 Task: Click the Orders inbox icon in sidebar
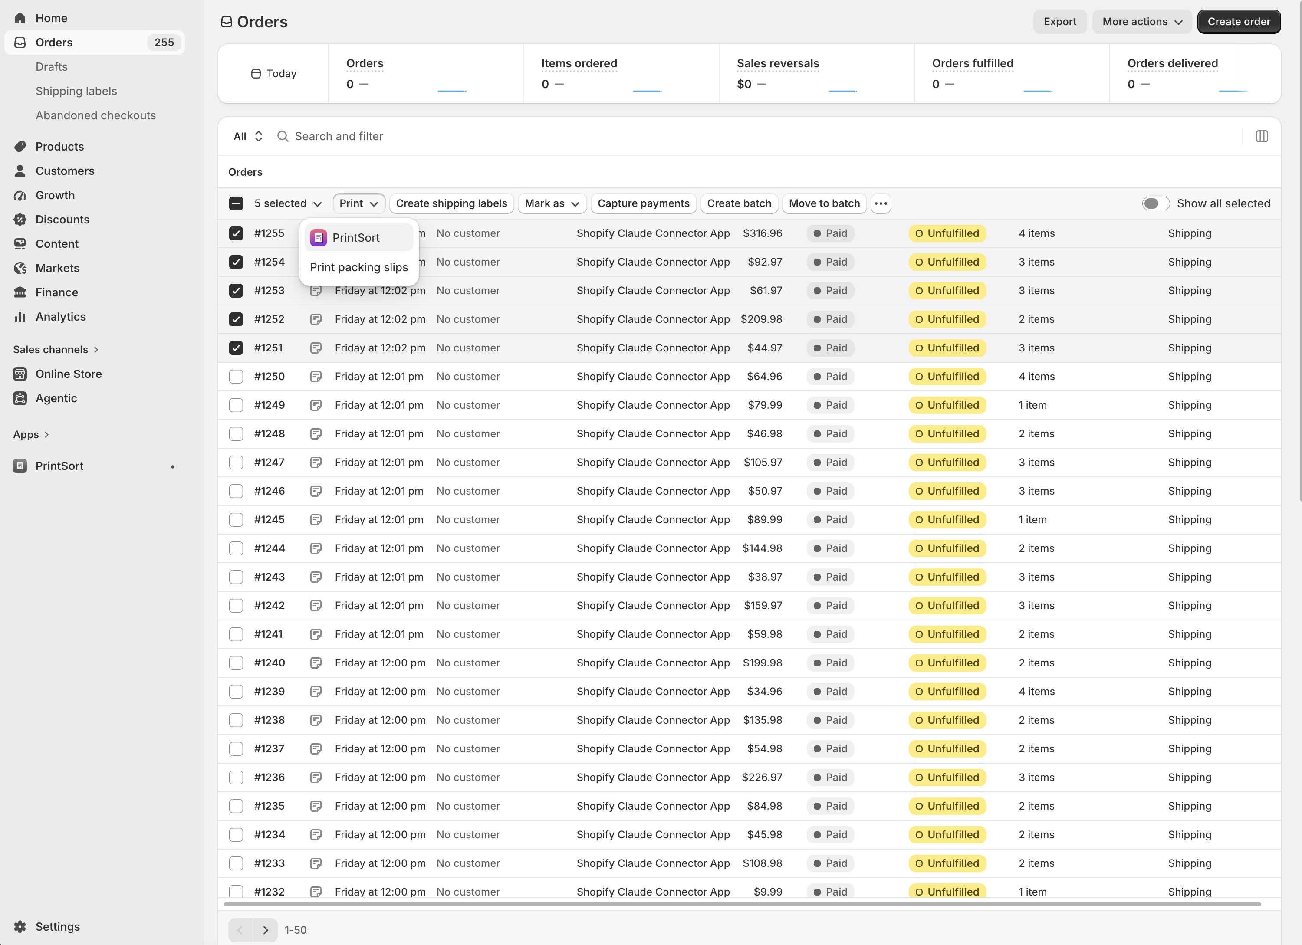20,43
